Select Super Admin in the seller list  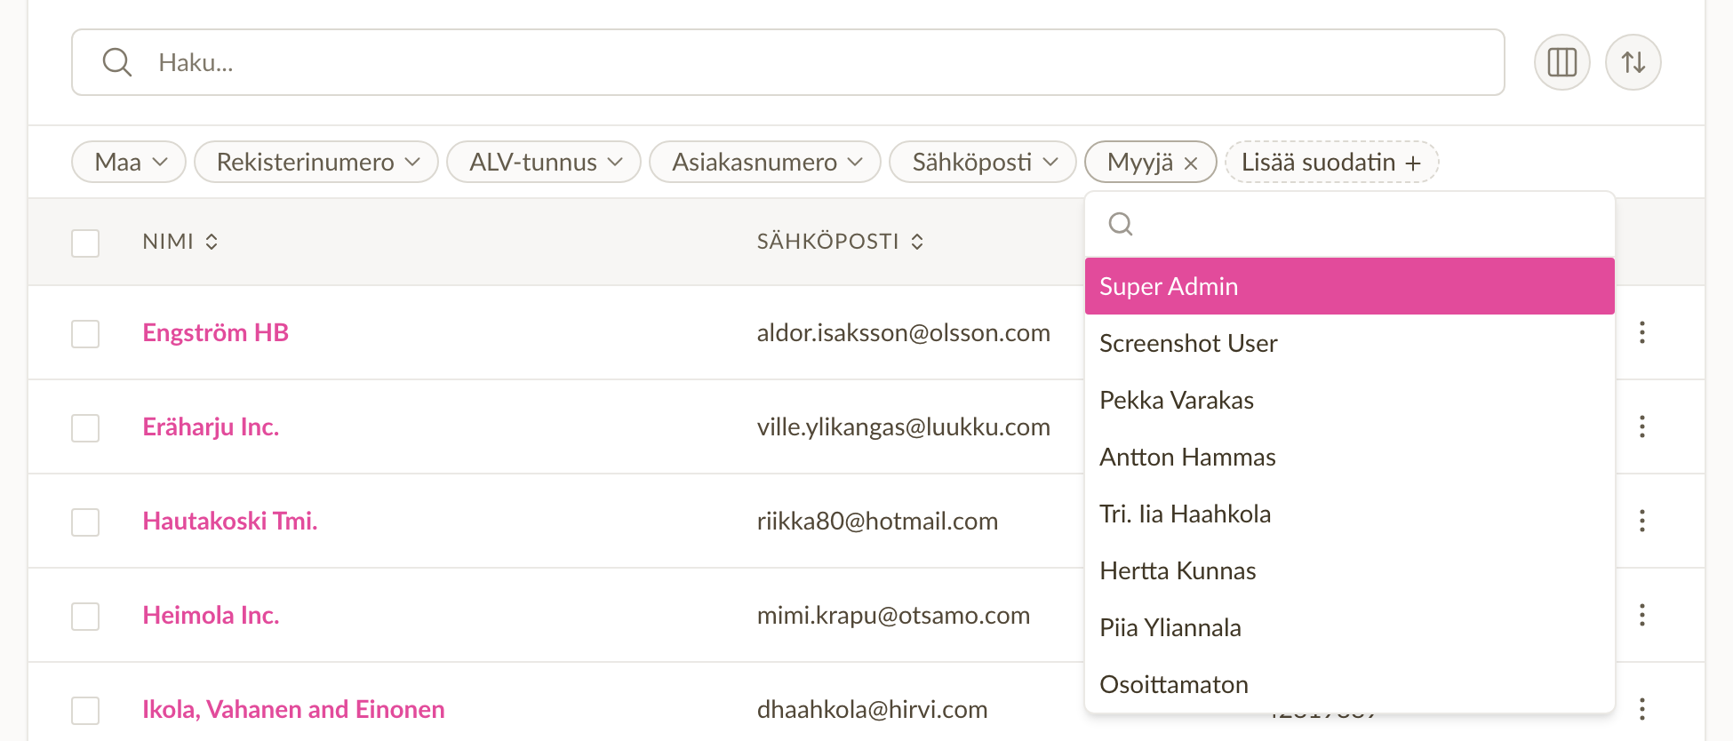(1349, 286)
